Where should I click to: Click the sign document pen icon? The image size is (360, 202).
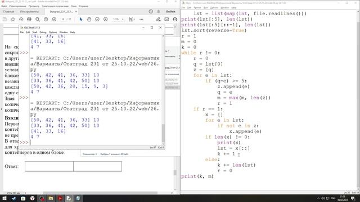[158, 19]
